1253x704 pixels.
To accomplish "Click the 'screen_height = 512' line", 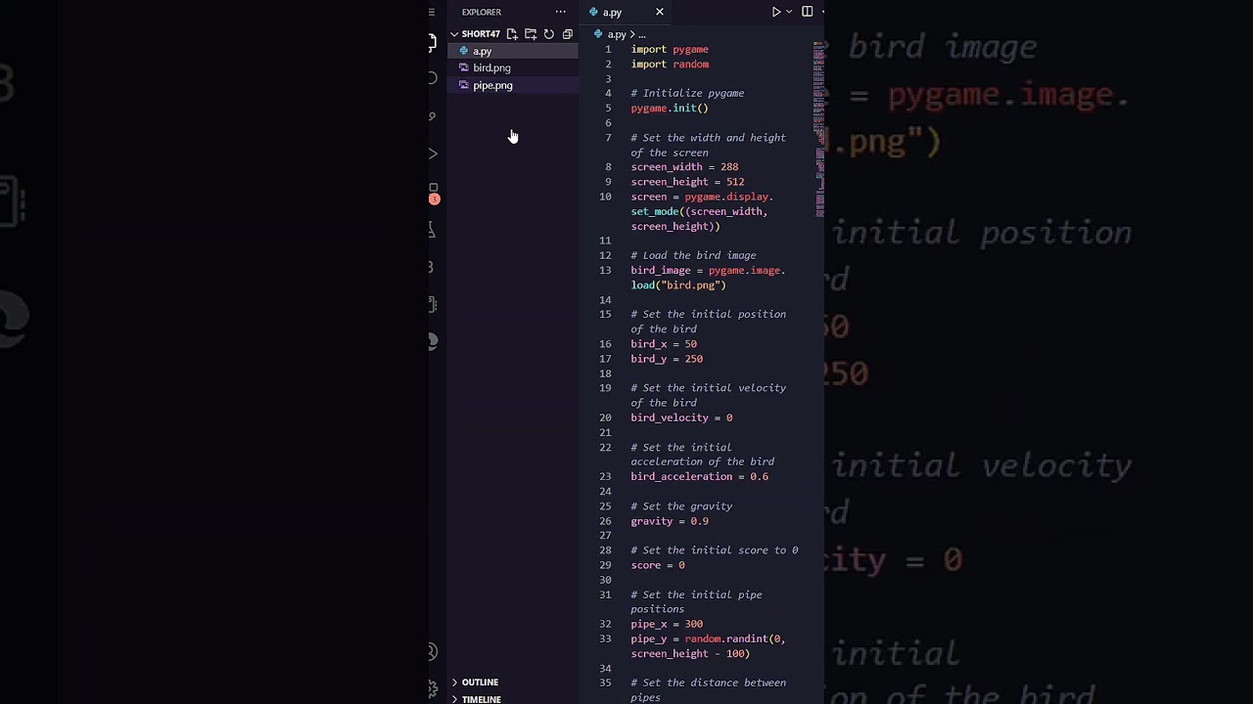I will click(x=687, y=182).
